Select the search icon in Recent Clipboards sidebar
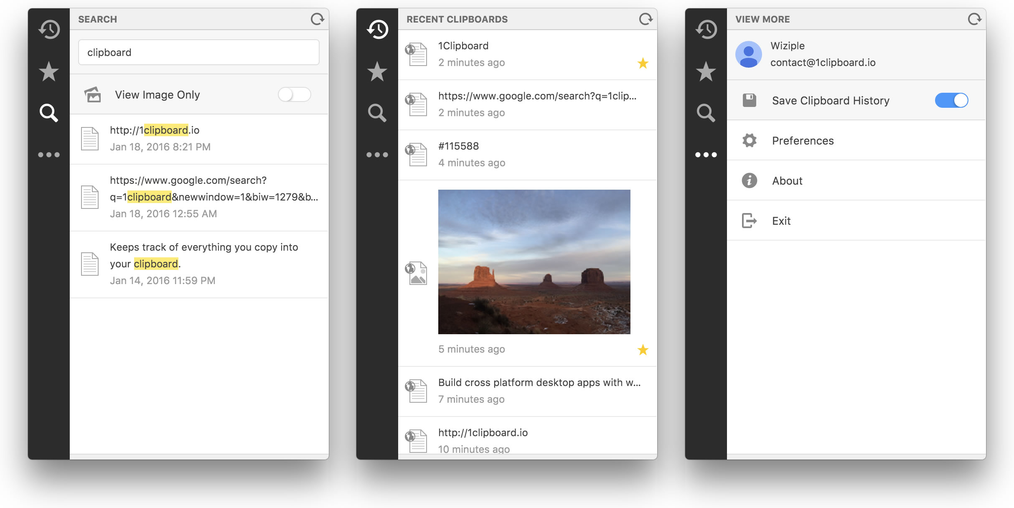Viewport: 1014px width, 508px height. [x=377, y=113]
